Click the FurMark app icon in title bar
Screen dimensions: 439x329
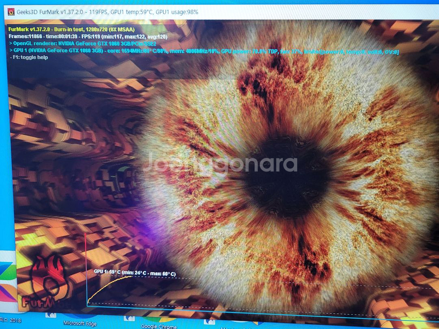11,12
